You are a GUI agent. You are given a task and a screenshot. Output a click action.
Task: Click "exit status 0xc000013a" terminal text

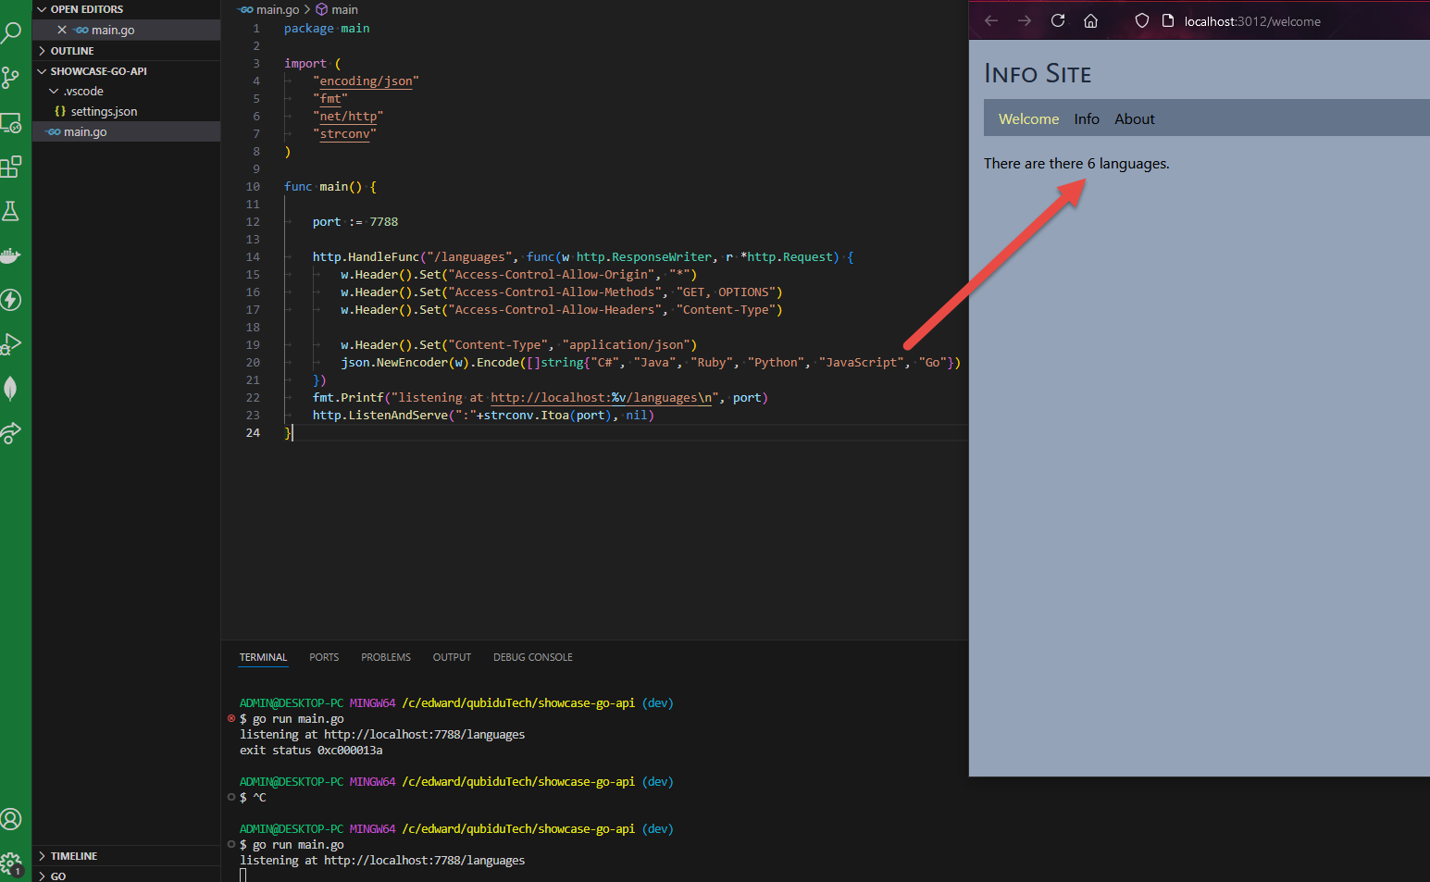coord(311,751)
